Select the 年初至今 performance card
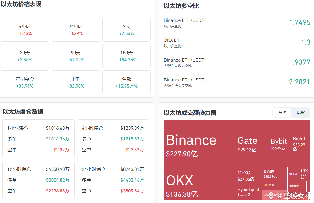The image size is (314, 203). [x=25, y=82]
